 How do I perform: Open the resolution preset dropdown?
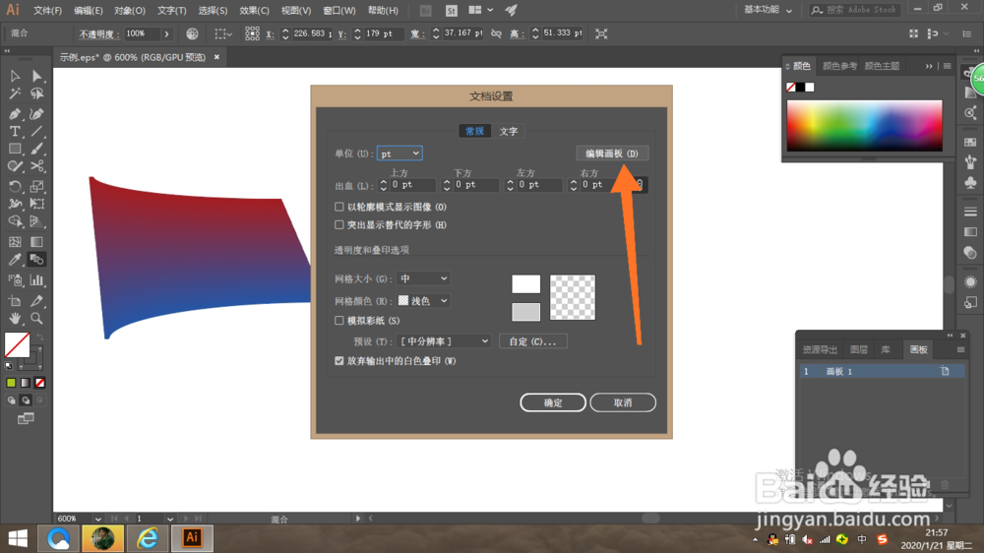[444, 340]
